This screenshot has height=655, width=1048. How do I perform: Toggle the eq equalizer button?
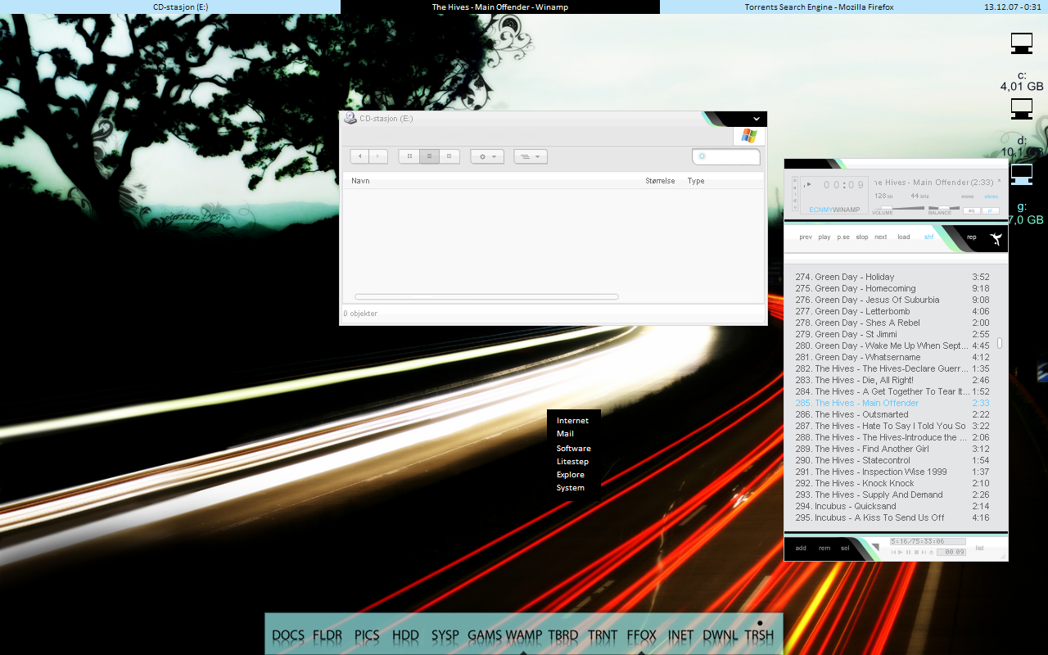tap(971, 210)
